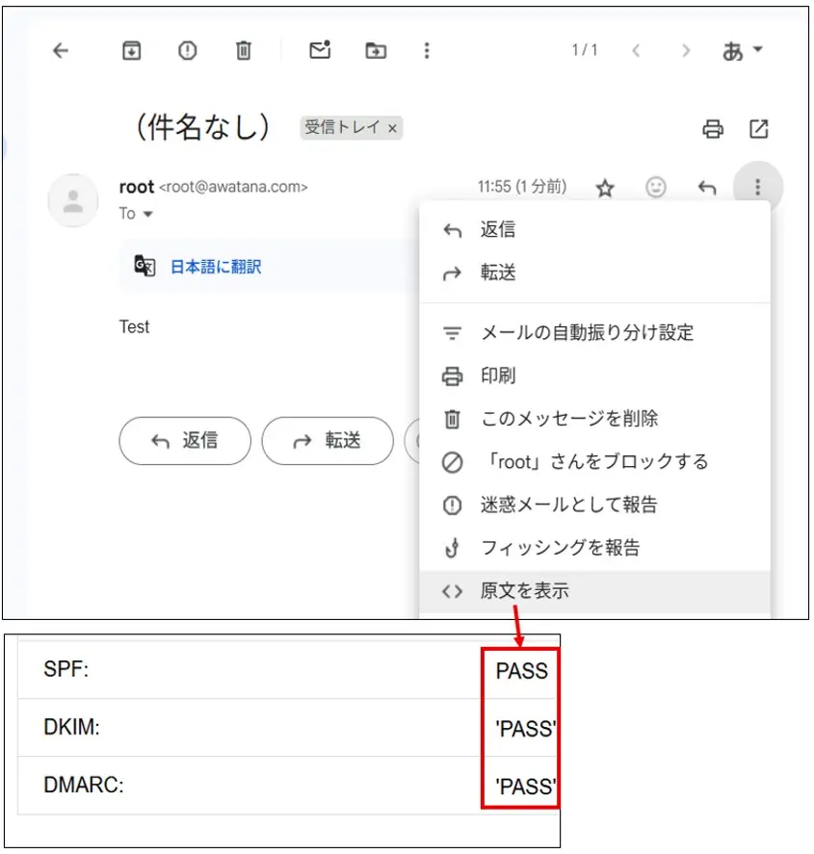Screen dimensions: 814x854
Task: Open the move-to folder icon
Action: point(376,51)
